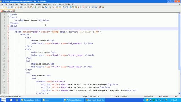This screenshot has width=181, height=102.
Task: Toggle macro recording with the red dot
Action: [x=83, y=7]
